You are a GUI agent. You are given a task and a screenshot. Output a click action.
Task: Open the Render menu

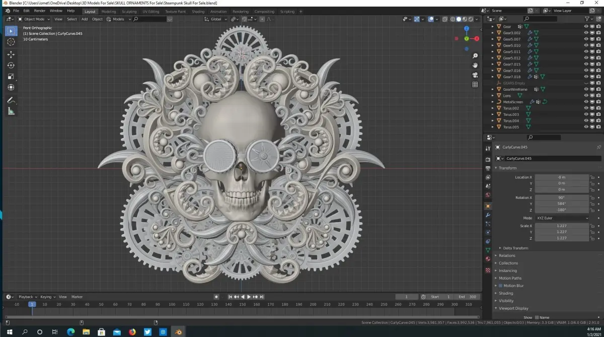click(x=39, y=11)
